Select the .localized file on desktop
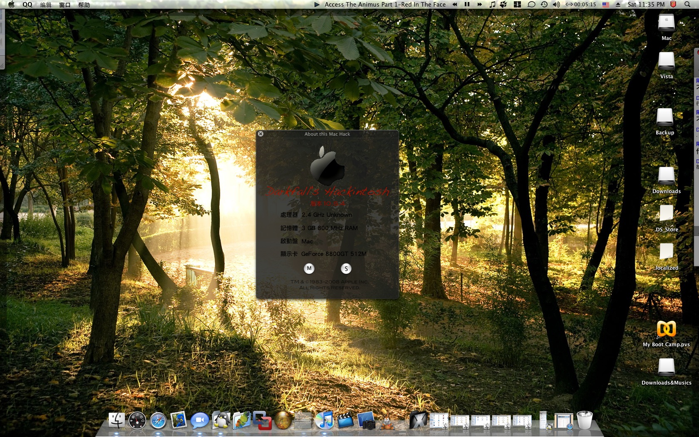Image resolution: width=699 pixels, height=437 pixels. (666, 252)
